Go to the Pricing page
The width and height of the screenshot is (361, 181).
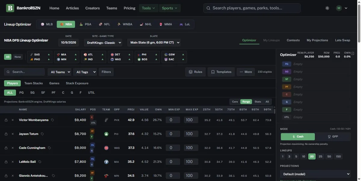(129, 8)
